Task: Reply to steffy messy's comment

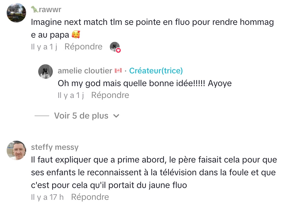Action: click(90, 197)
